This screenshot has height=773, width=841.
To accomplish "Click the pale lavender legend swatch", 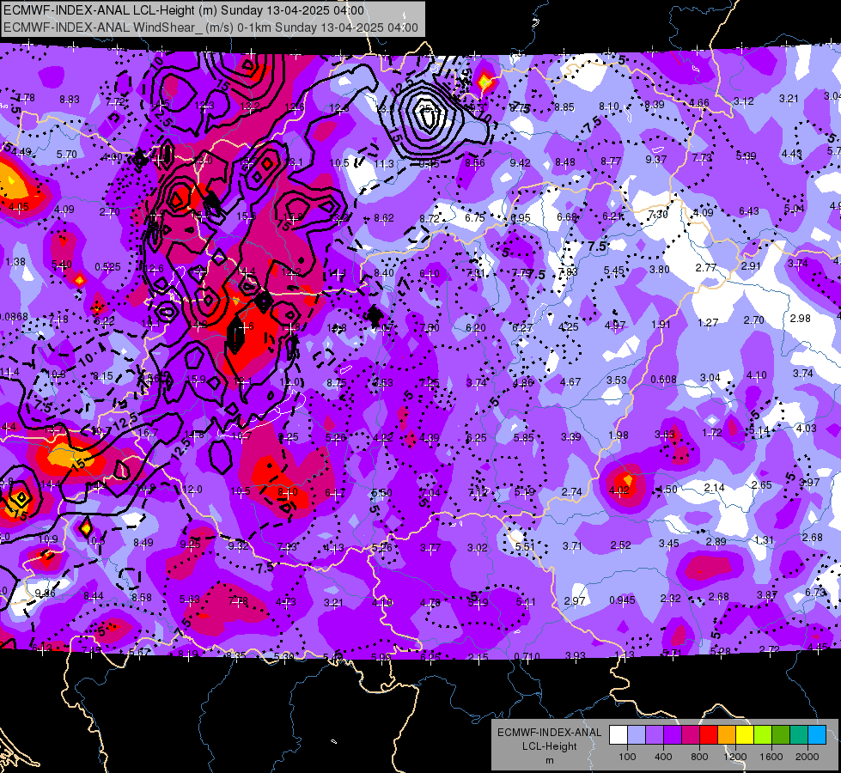I will click(636, 735).
